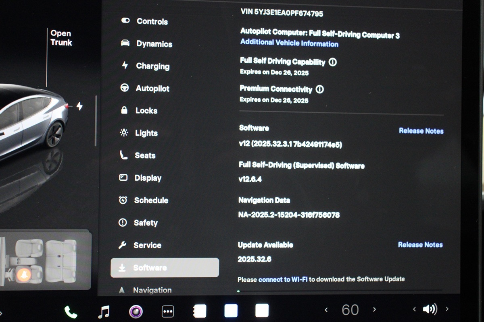Click the Charging bolt icon in the sidebar

tap(125, 65)
